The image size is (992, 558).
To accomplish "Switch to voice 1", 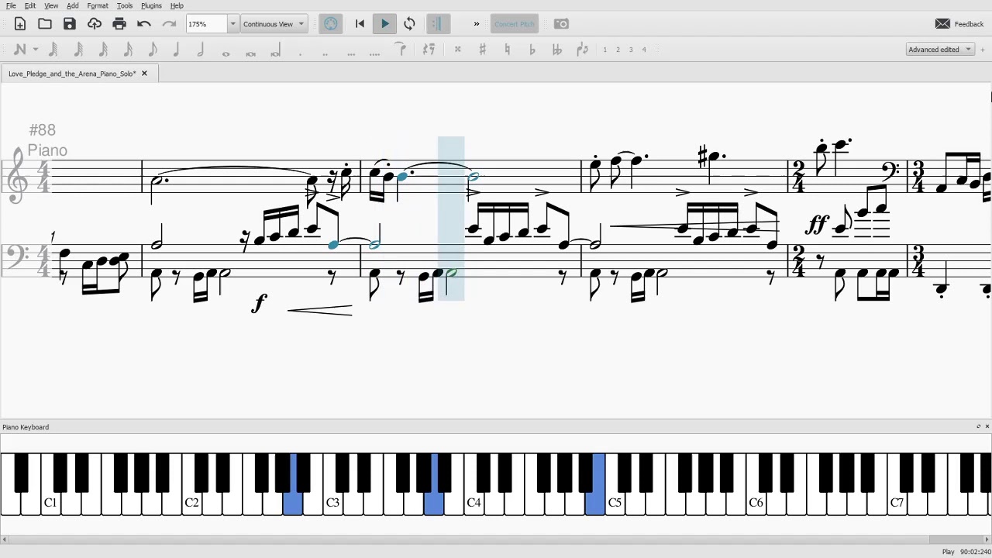I will 604,50.
